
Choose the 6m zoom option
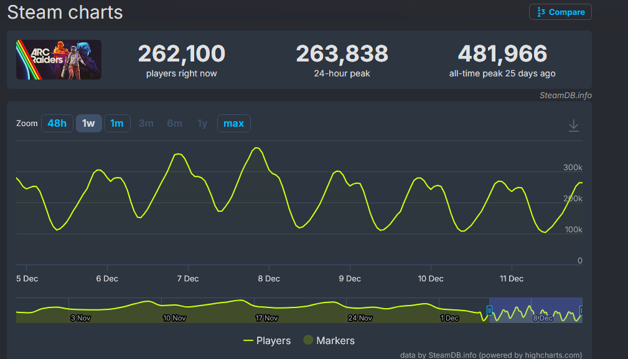(x=174, y=123)
